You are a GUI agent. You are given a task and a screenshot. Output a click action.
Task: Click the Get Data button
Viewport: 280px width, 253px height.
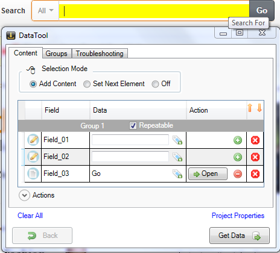pyautogui.click(x=240, y=236)
